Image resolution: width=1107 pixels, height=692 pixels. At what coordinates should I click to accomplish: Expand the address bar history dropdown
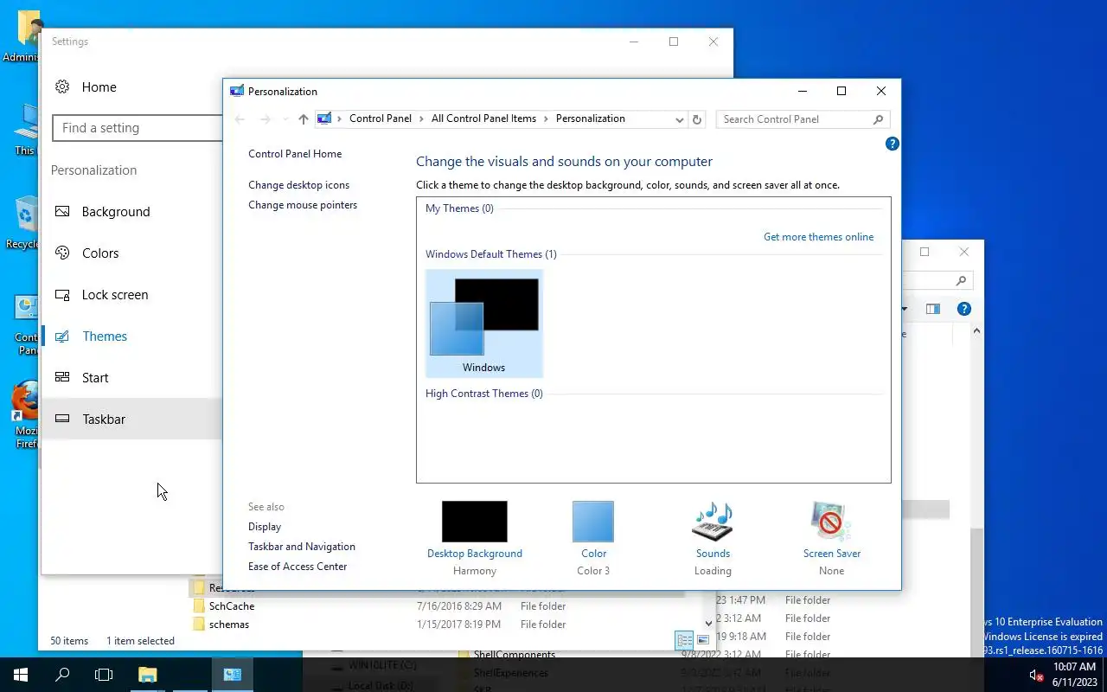click(680, 119)
